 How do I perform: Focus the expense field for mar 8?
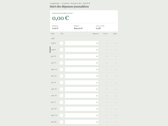pos(82,43)
